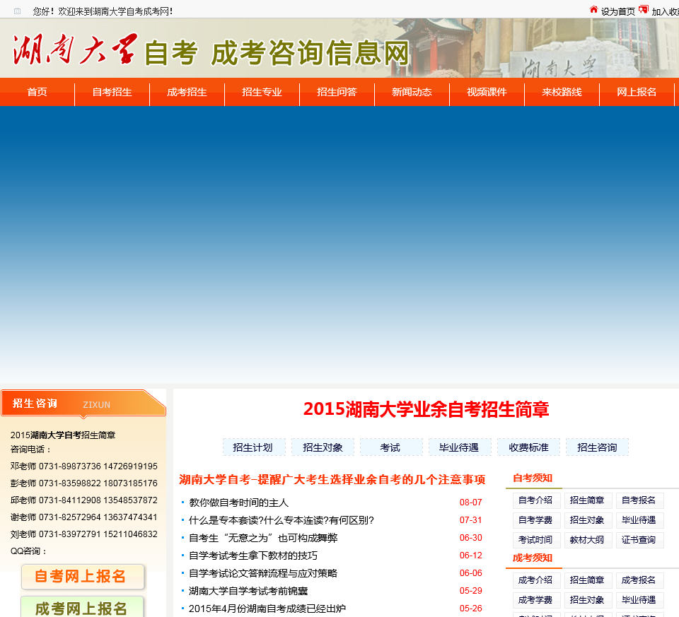The width and height of the screenshot is (679, 617).
Task: Click 刘老师 0731-83972791 contact line
Action: 84,534
